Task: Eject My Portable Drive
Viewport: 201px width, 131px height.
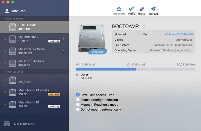Action: [63, 51]
